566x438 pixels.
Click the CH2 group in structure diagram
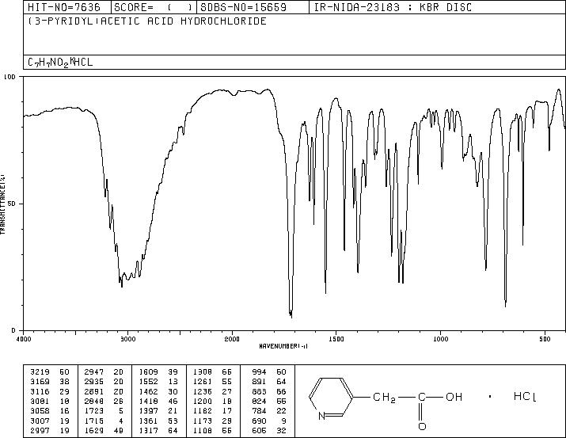(384, 398)
